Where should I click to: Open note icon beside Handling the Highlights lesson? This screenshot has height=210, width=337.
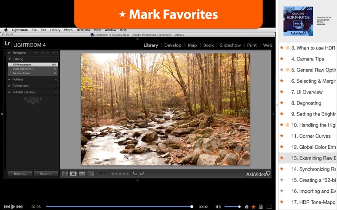287,125
